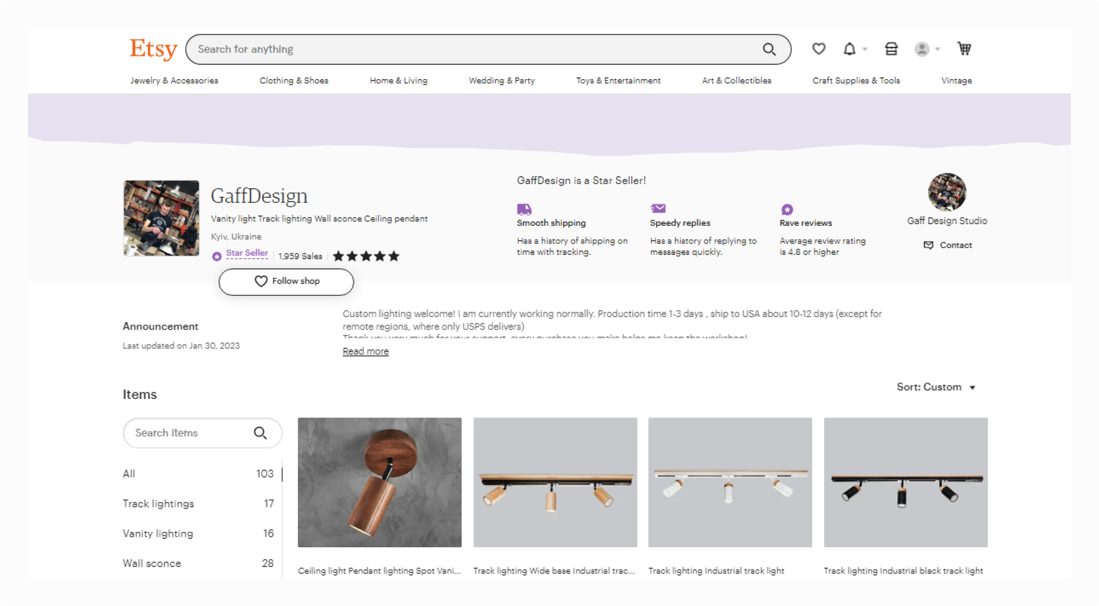Select Wall sconce section
The height and width of the screenshot is (606, 1099).
[x=198, y=563]
